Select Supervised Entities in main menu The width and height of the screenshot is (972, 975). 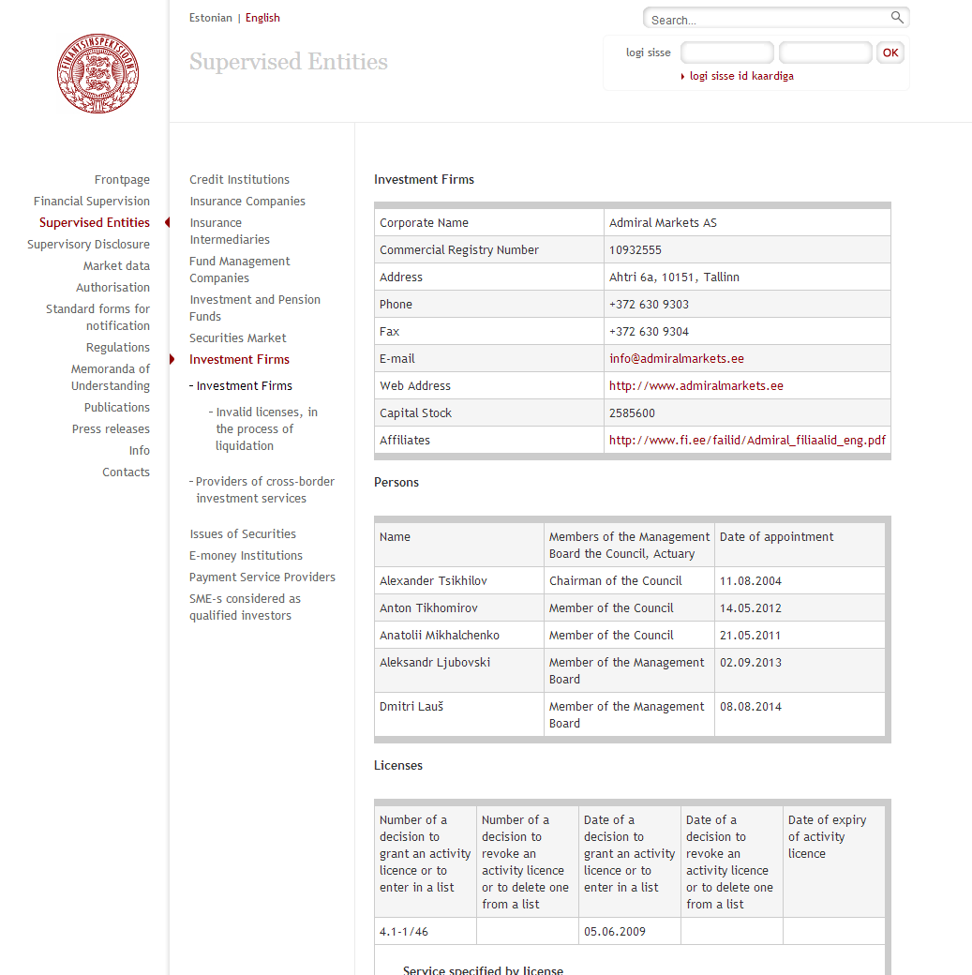pos(95,222)
